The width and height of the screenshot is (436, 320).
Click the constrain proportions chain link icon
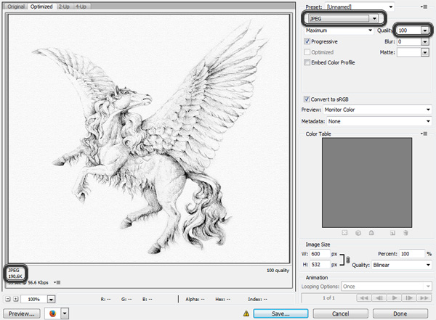(x=348, y=259)
